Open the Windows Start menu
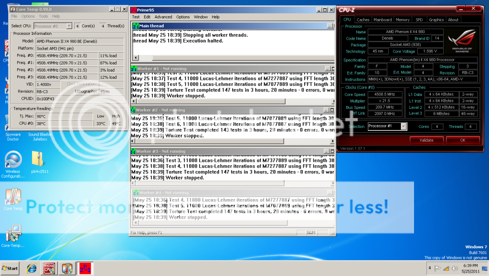This screenshot has width=489, height=276. tap(10, 268)
